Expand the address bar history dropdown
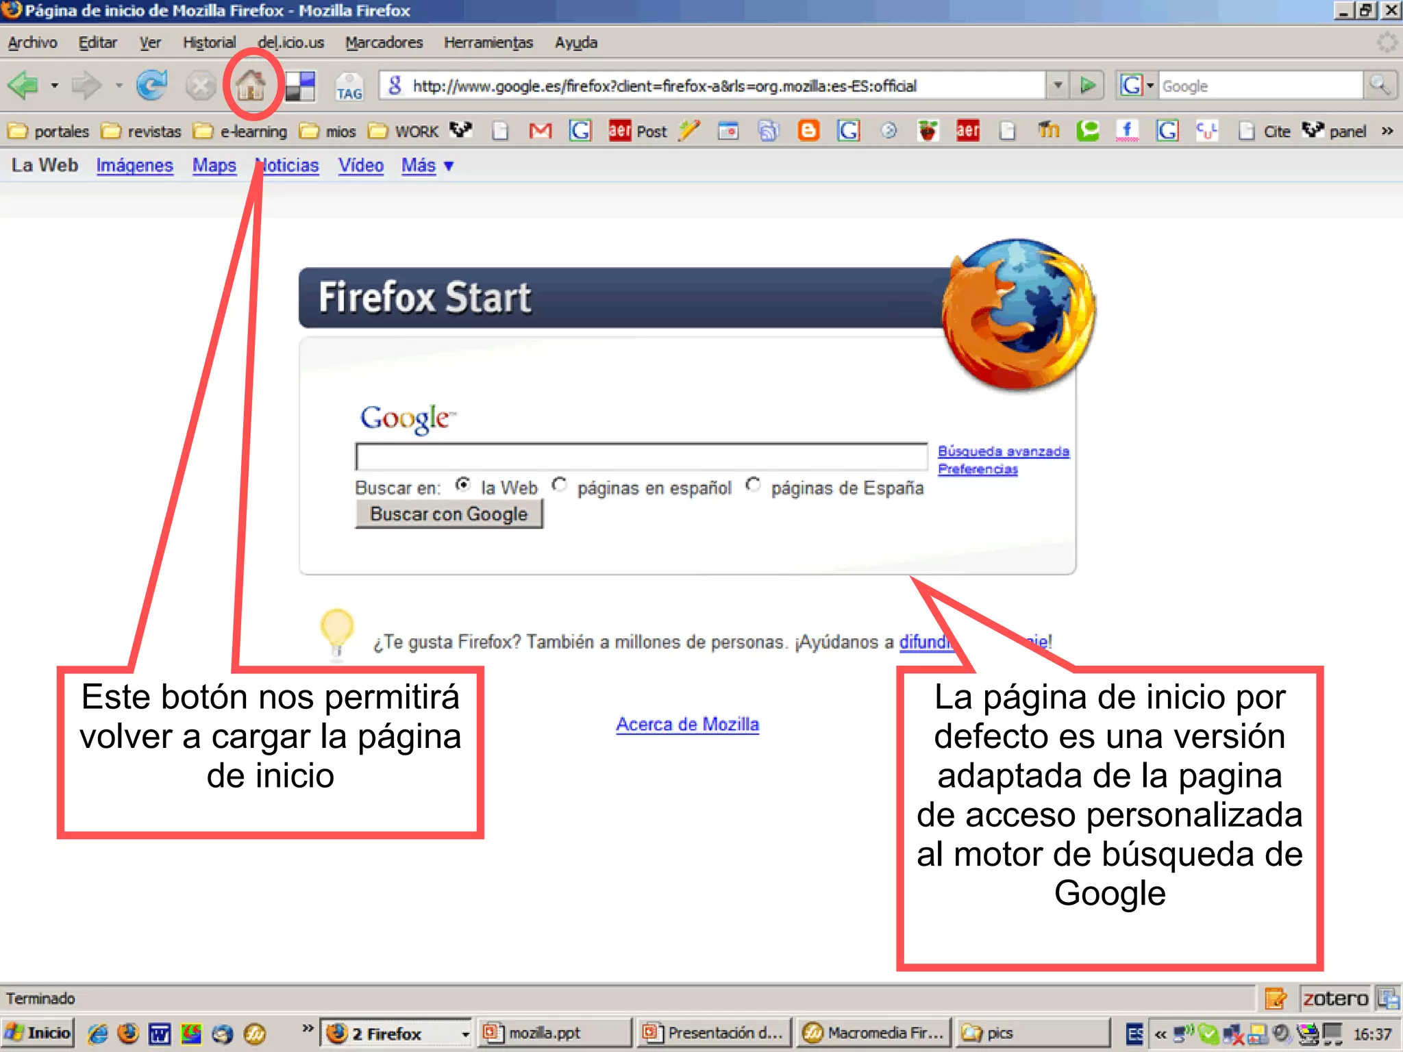The width and height of the screenshot is (1403, 1052). (1058, 86)
